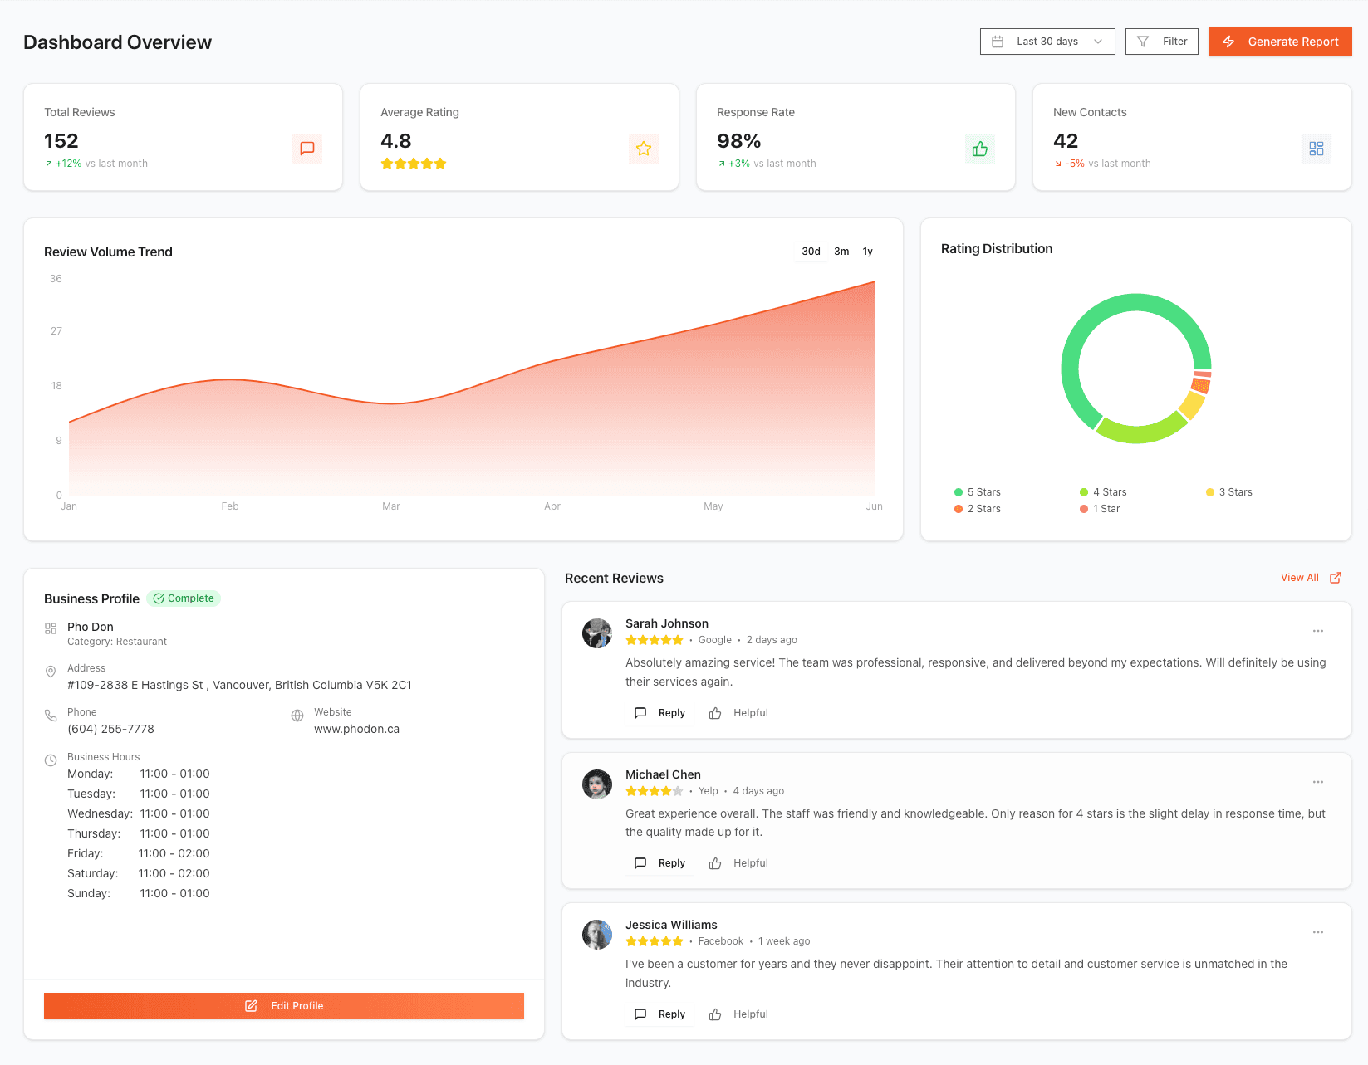Reply to Michael Chen's review

[659, 863]
